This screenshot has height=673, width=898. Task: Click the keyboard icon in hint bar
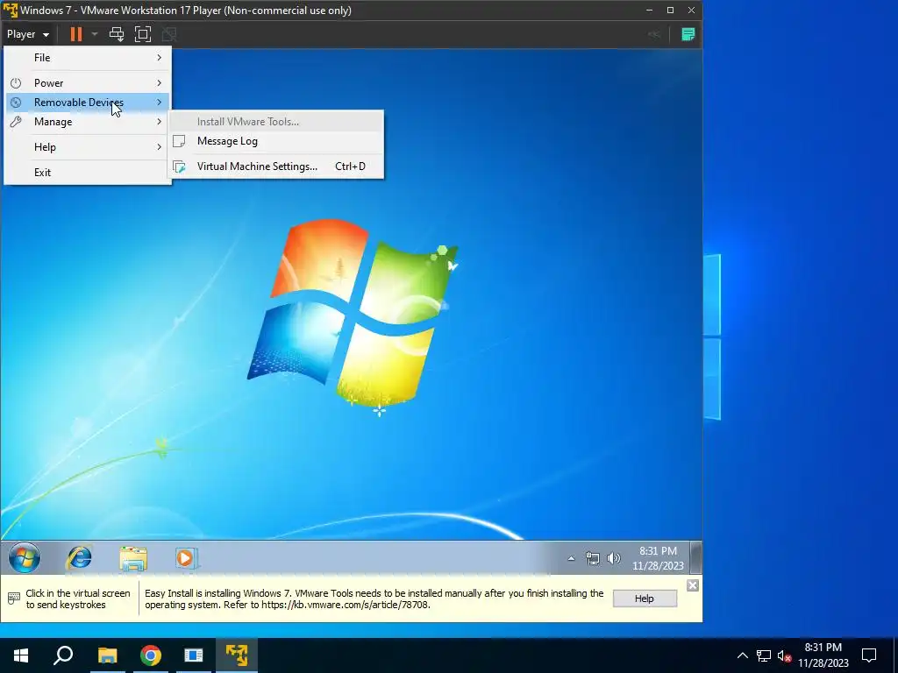[x=14, y=599]
